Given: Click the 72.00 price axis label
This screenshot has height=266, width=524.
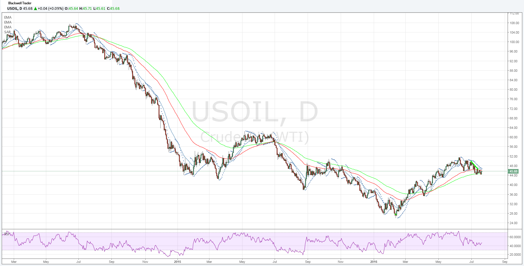Looking at the screenshot, I should tap(513, 109).
